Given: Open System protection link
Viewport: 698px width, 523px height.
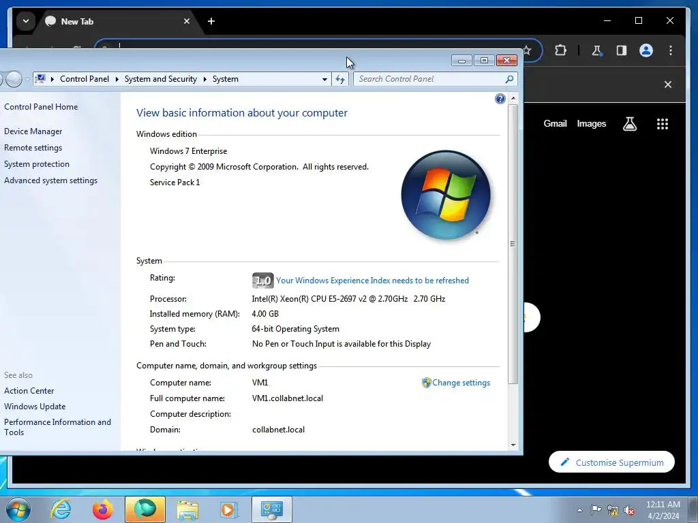Looking at the screenshot, I should pos(37,164).
